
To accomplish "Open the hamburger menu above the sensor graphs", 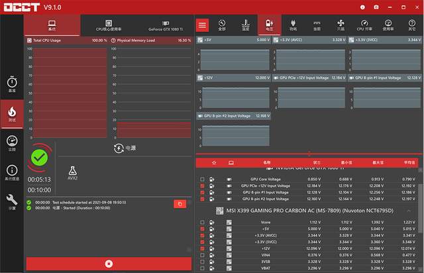I will pyautogui.click(x=203, y=25).
